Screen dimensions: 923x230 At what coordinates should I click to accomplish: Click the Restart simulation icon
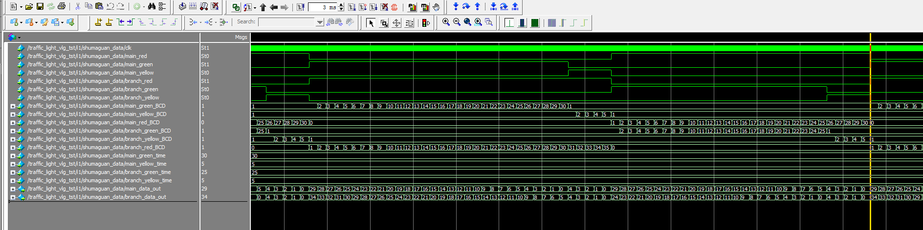tap(301, 7)
